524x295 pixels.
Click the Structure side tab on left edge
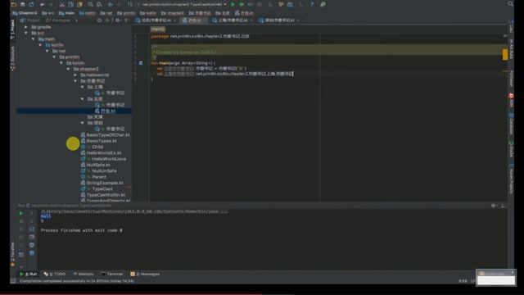point(13,59)
